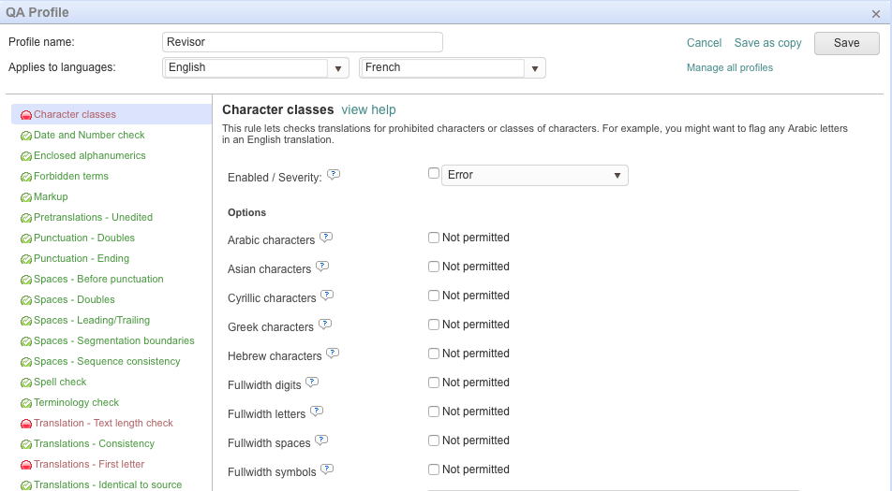892x491 pixels.
Task: Click help bubble next to Arabic characters
Action: [326, 238]
